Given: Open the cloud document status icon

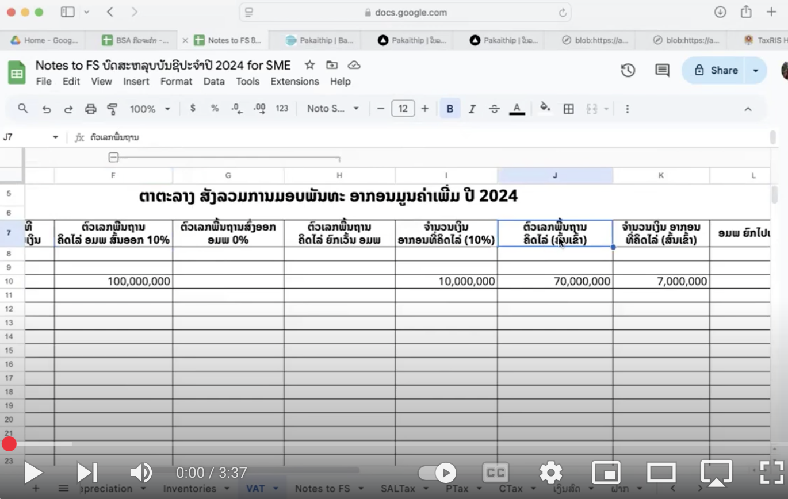Looking at the screenshot, I should coord(354,65).
